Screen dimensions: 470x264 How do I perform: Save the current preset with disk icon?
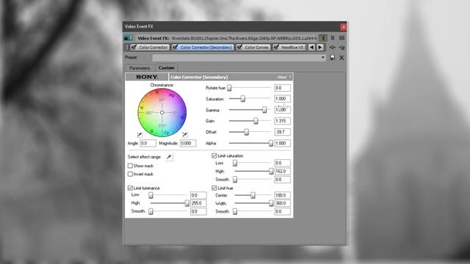[333, 57]
